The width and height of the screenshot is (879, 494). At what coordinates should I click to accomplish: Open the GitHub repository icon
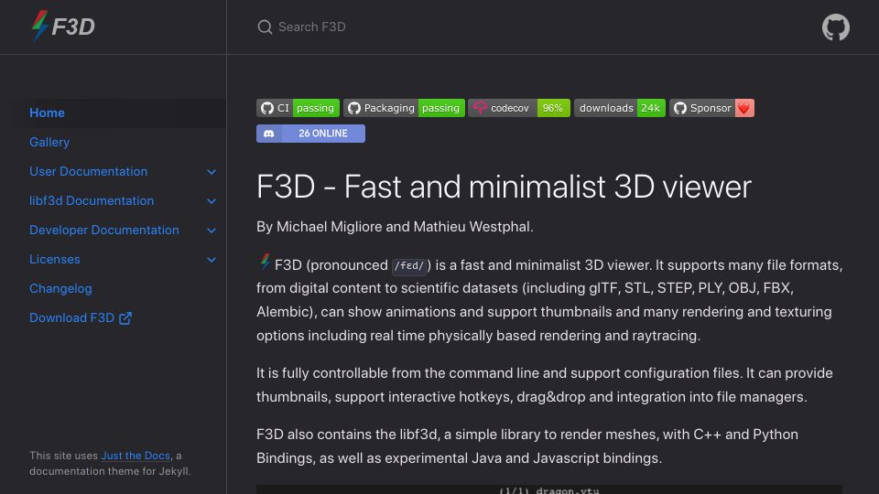835,27
